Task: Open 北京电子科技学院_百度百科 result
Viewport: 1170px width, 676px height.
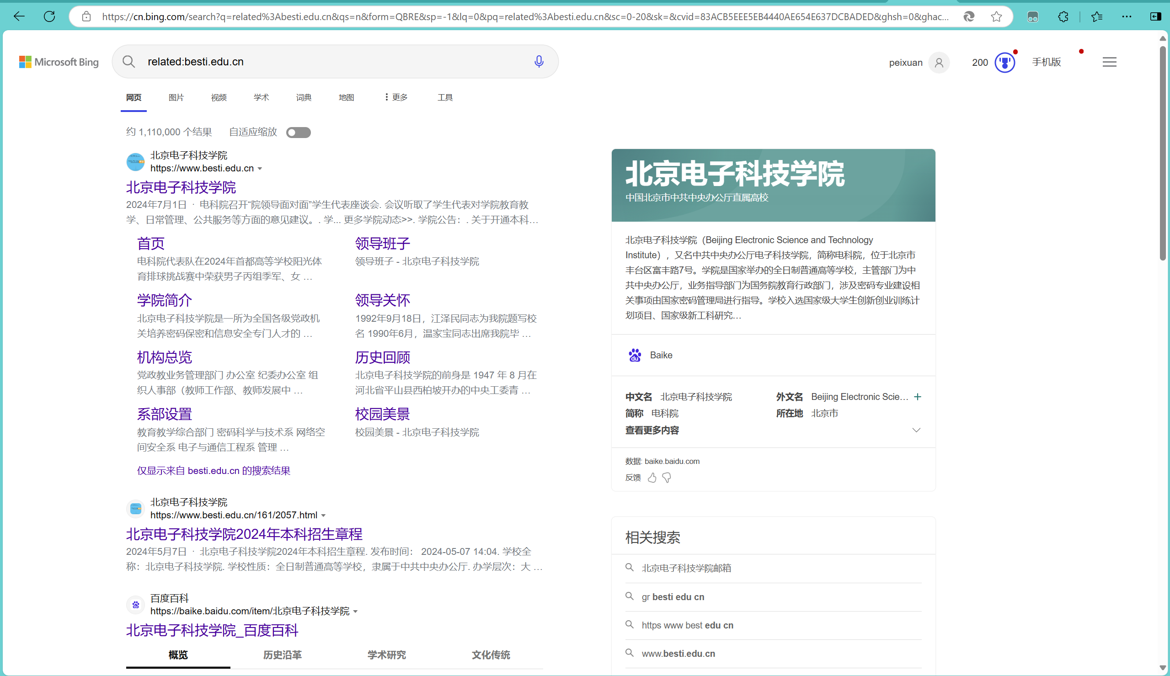Action: (x=212, y=630)
